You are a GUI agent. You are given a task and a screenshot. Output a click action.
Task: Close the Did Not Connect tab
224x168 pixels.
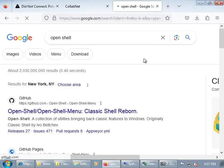click(x=57, y=6)
